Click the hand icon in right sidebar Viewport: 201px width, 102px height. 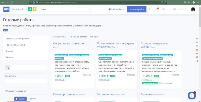(x=197, y=61)
